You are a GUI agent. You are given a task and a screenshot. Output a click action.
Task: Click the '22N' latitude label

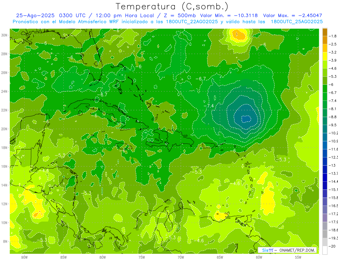(x=5, y=110)
